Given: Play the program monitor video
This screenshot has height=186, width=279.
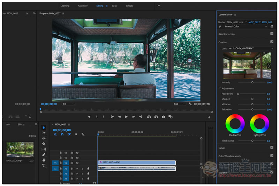Looking at the screenshot, I should (x=126, y=117).
